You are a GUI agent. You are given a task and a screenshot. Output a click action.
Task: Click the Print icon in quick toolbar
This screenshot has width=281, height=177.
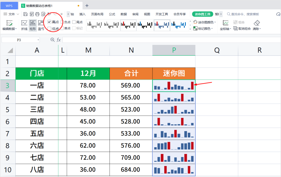37,14
